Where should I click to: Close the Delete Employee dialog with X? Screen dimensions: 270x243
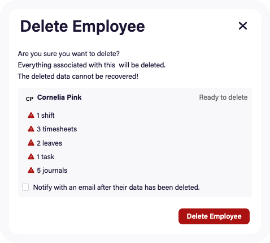click(243, 26)
